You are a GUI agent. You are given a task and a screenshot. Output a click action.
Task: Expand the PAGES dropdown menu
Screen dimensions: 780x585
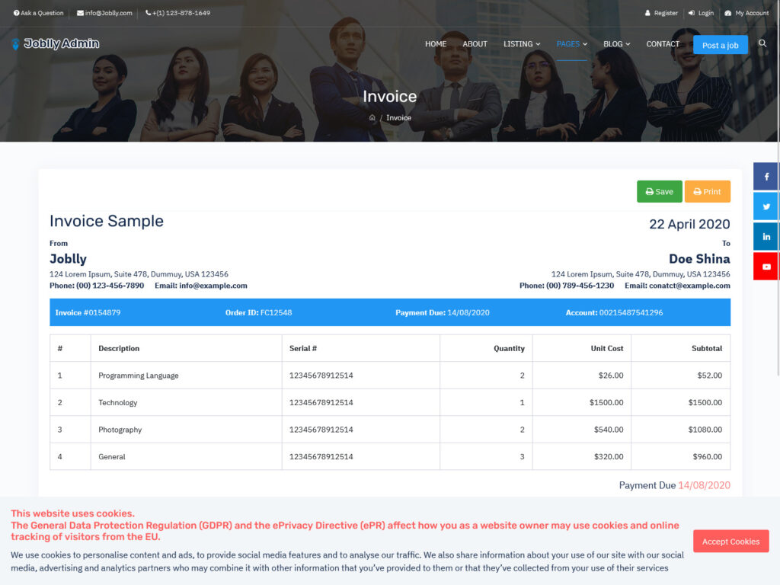(571, 44)
